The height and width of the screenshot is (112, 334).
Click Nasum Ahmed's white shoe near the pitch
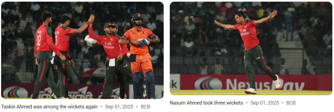pyautogui.click(x=250, y=91)
